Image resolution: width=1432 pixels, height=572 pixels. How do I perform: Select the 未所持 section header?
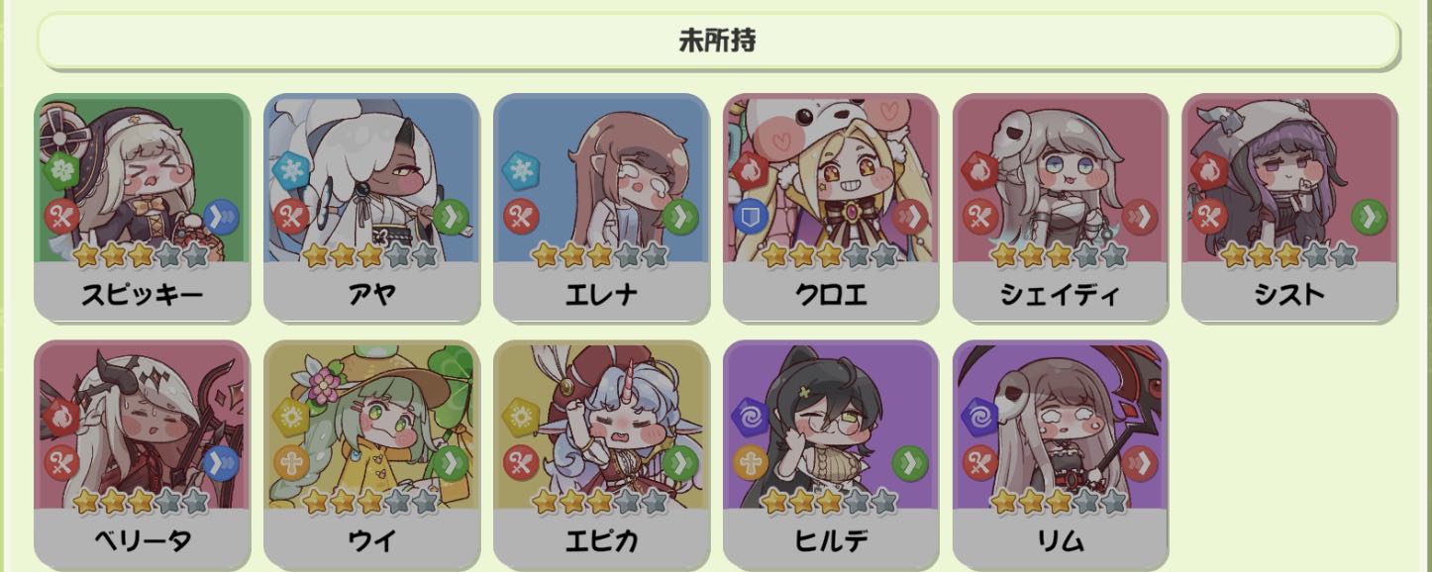[718, 42]
